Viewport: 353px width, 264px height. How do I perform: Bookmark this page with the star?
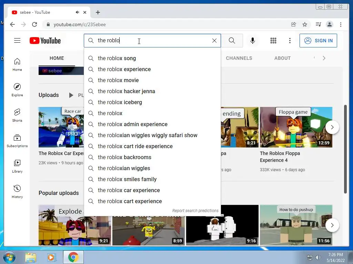[x=305, y=24]
